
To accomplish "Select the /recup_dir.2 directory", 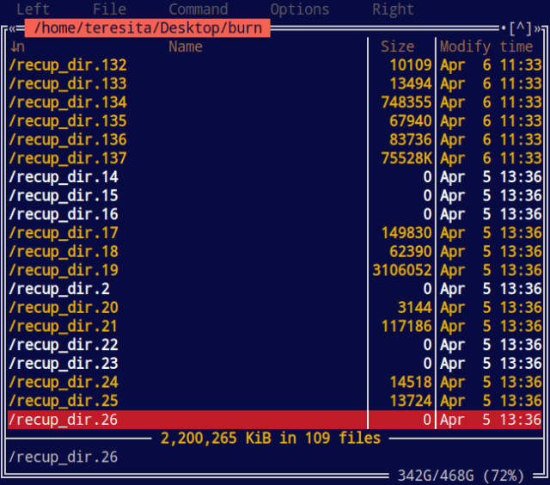I will point(58,289).
